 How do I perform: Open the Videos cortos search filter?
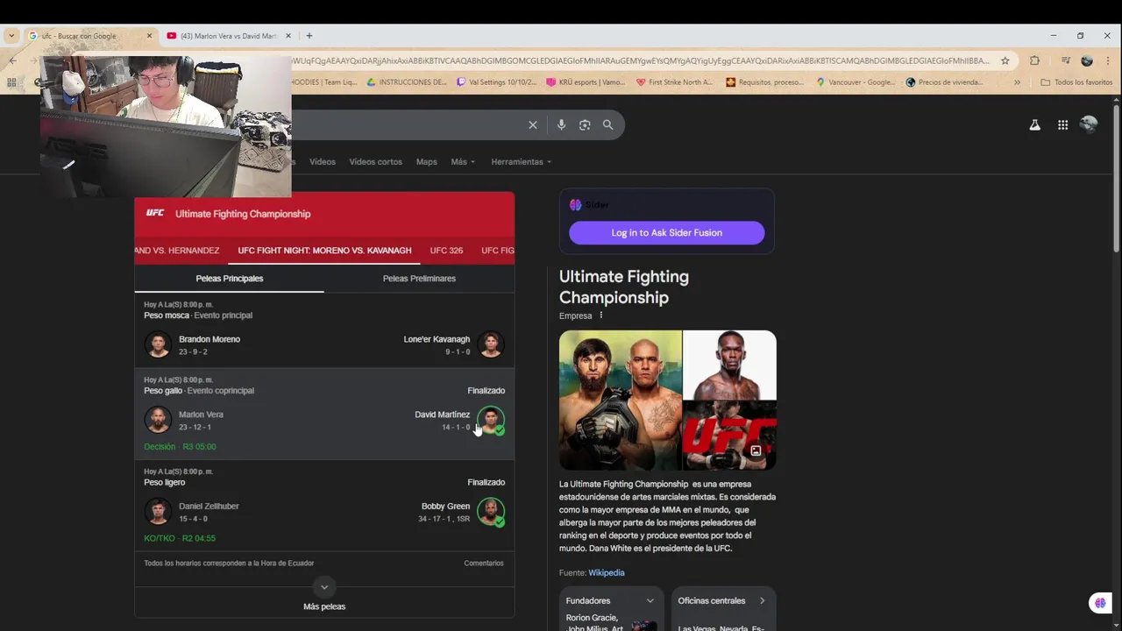click(x=375, y=161)
